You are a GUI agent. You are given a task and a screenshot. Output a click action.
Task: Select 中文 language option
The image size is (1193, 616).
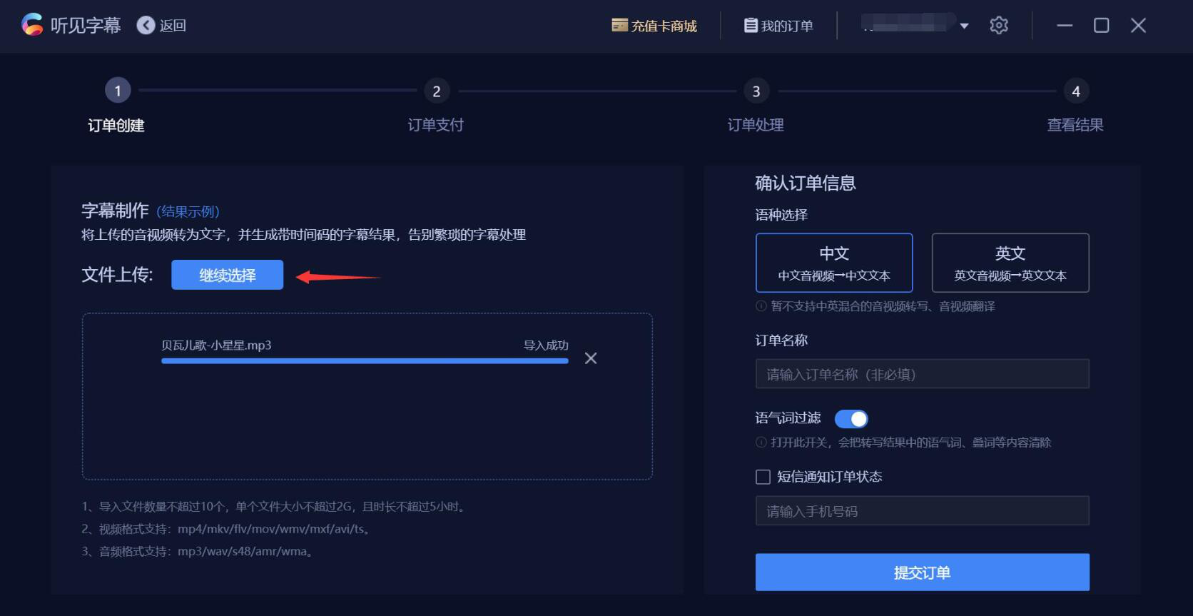click(834, 263)
